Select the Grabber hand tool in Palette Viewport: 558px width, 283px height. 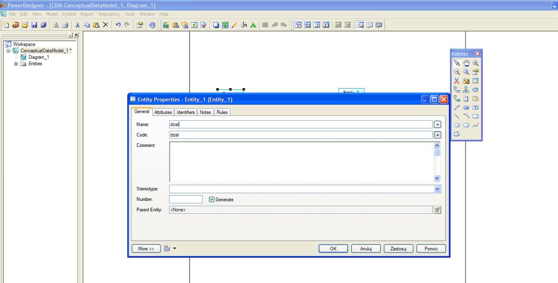466,63
